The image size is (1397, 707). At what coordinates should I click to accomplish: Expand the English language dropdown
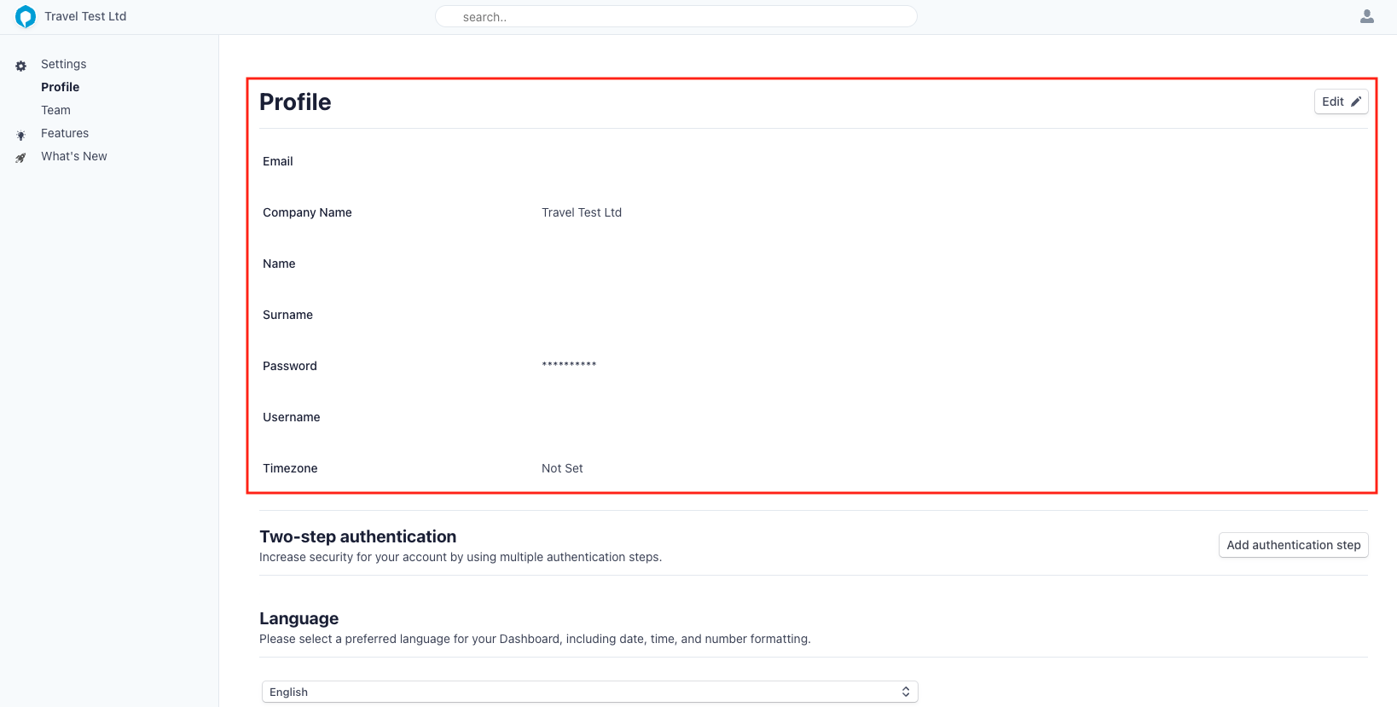coord(588,692)
